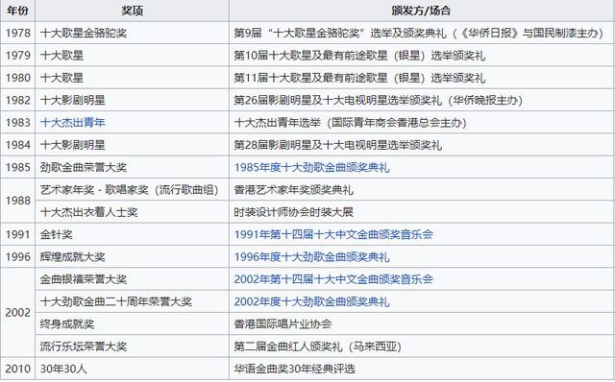Click the 劲歌金曲荣誉大奖 cell
Viewport: 615px width, 382px height.
(x=133, y=167)
